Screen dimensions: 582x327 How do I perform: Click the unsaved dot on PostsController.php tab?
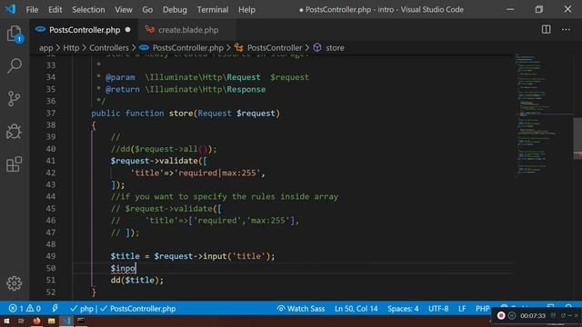click(x=128, y=30)
